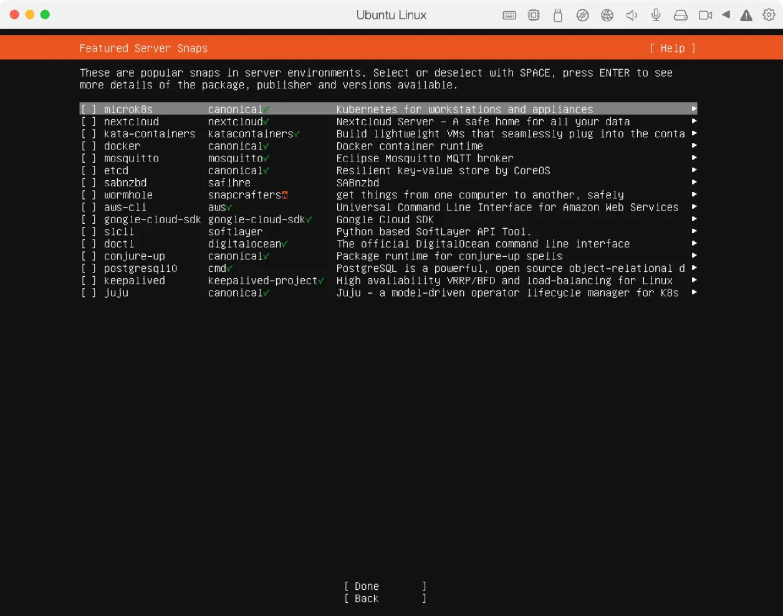Expand details arrow for microk8s row

coord(694,109)
